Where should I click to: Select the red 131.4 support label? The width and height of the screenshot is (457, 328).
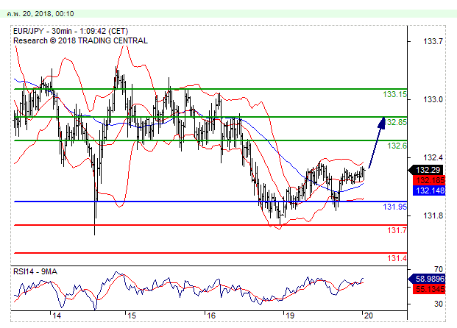point(397,258)
